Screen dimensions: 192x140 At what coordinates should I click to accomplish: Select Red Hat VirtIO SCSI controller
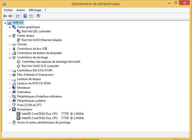(x=40, y=66)
